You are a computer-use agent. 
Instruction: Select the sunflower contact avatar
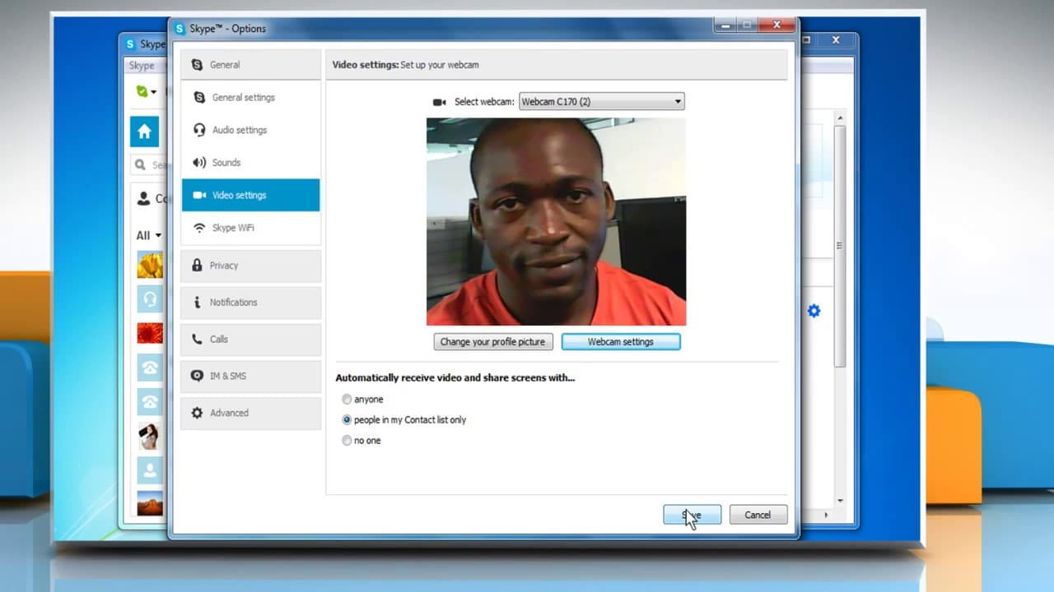(150, 265)
